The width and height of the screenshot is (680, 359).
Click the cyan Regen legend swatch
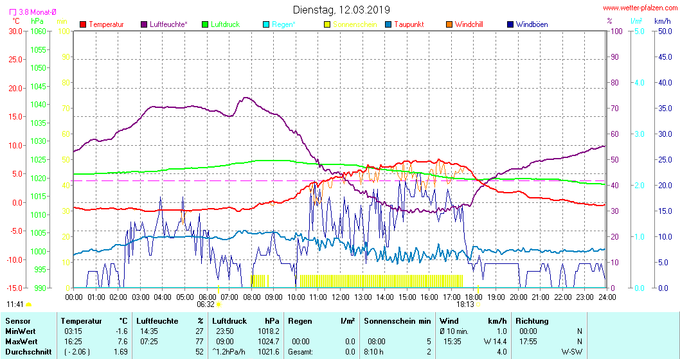click(x=266, y=24)
